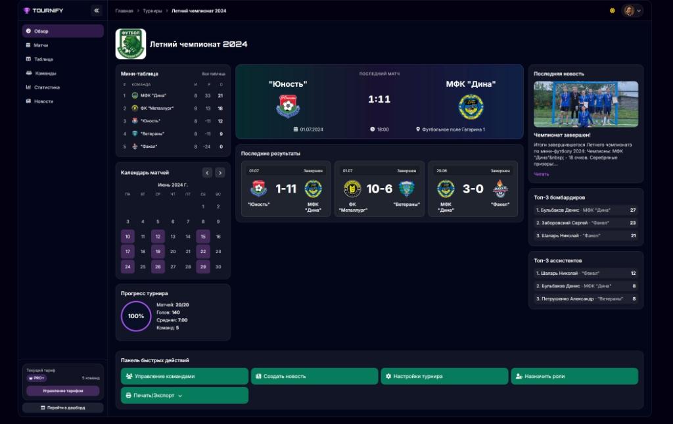
Task: Click the Управление командами button
Action: (x=185, y=377)
